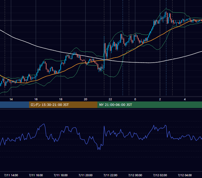Viewport: 202px width, 178px height.
Task: Click the 7/11 14:00 date label
Action: pos(11,175)
